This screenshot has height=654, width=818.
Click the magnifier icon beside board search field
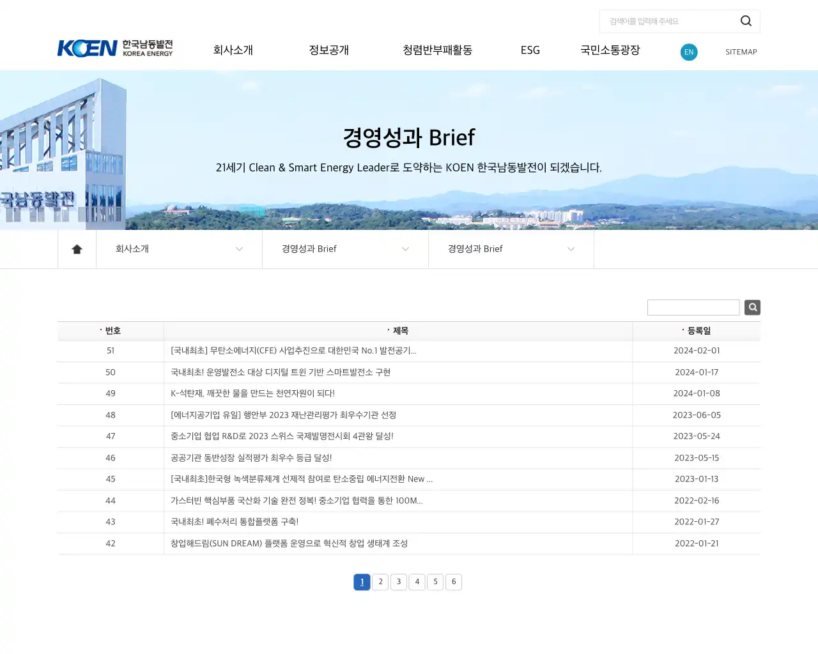(x=752, y=307)
